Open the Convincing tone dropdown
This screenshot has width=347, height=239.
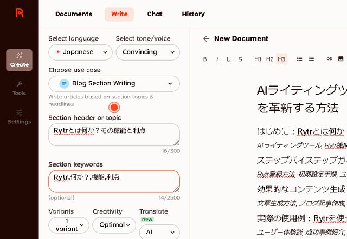coord(147,52)
